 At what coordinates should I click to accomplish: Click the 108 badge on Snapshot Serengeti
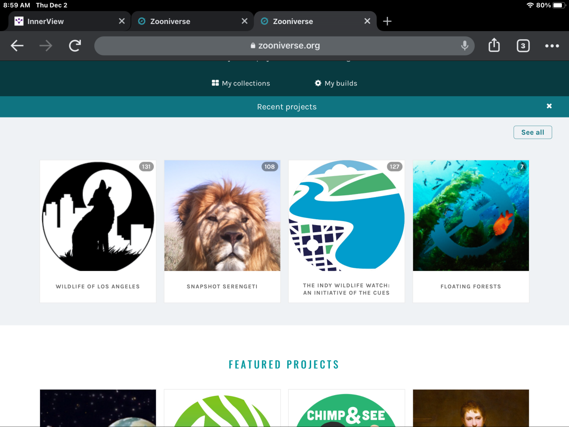tap(269, 166)
